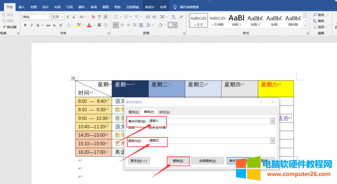337x184 pixels.
Task: Click the 更多 button in dialog
Action: pos(139,161)
